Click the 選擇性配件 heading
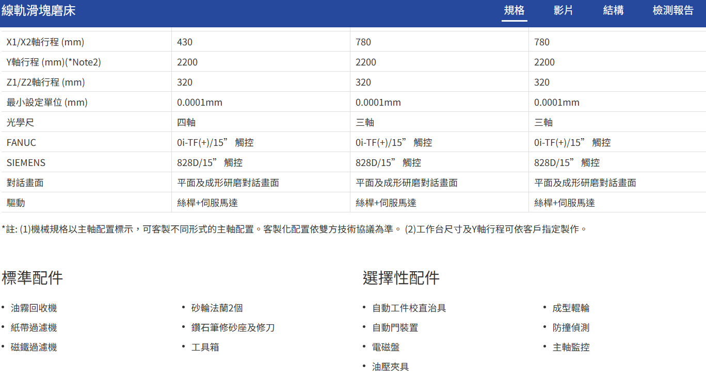706x381 pixels. coord(401,278)
